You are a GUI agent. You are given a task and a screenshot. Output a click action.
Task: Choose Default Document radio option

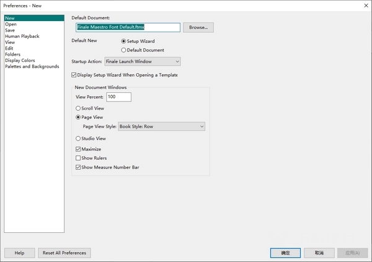click(123, 50)
